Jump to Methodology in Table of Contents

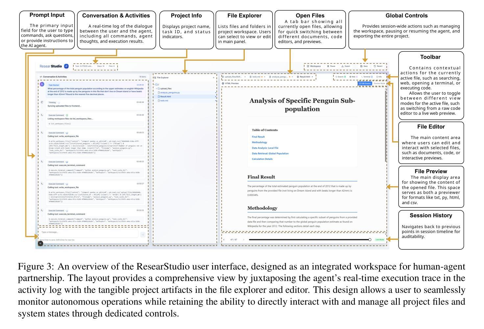[x=259, y=142]
